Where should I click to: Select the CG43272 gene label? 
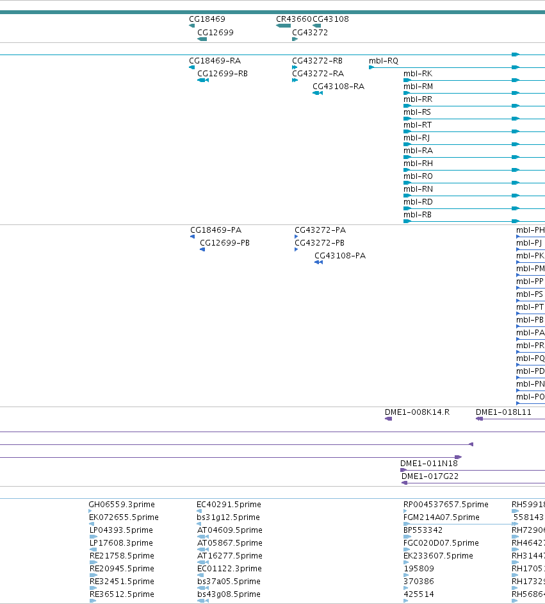coord(310,32)
